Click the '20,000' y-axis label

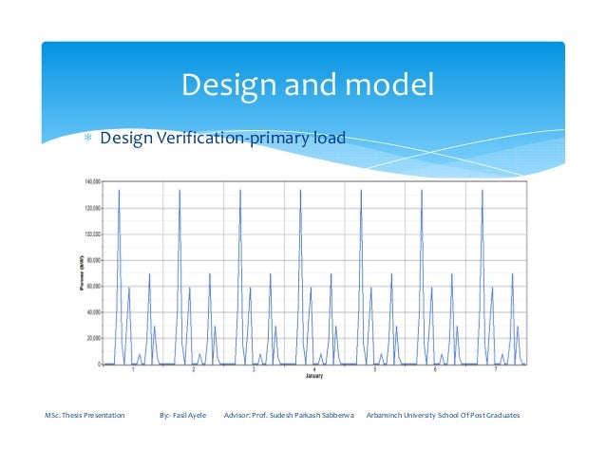pyautogui.click(x=94, y=338)
